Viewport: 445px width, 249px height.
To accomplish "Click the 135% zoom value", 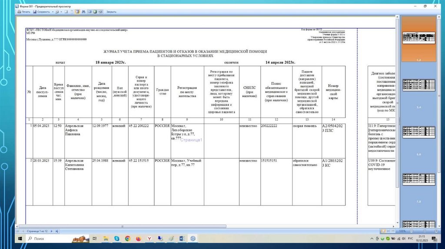I will (402, 231).
